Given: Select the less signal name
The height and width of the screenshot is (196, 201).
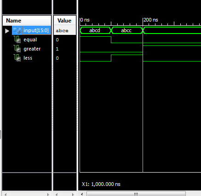Looking at the screenshot, I should point(28,58).
